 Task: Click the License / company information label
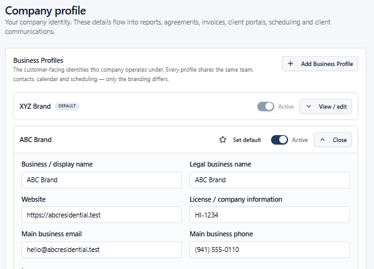pos(236,199)
